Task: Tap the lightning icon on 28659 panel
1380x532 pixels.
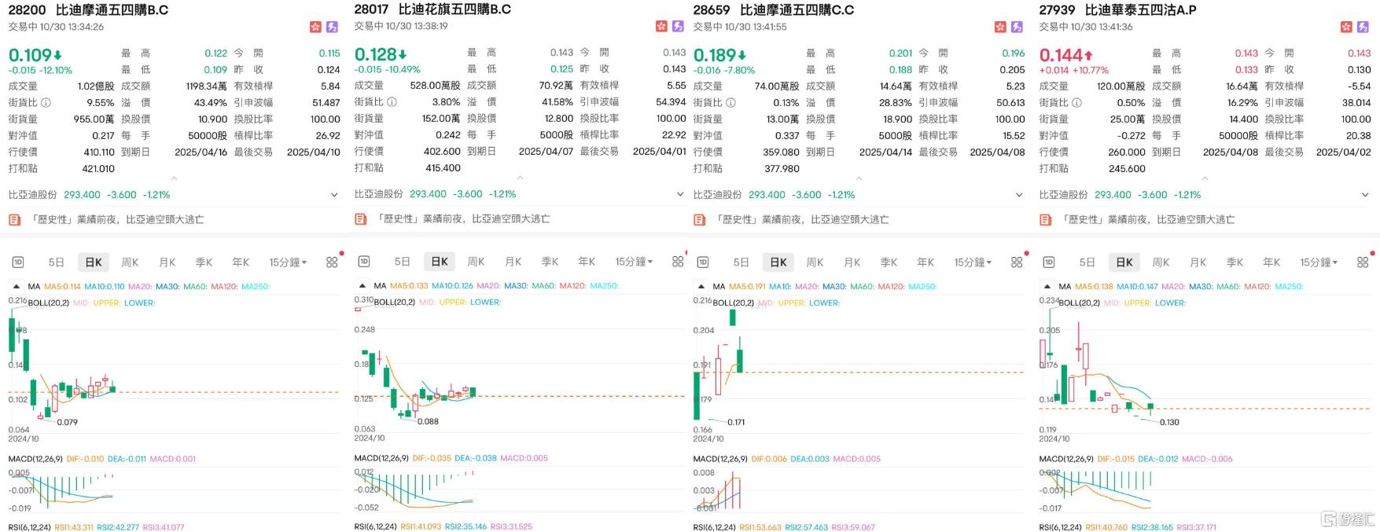Action: pos(1017,27)
